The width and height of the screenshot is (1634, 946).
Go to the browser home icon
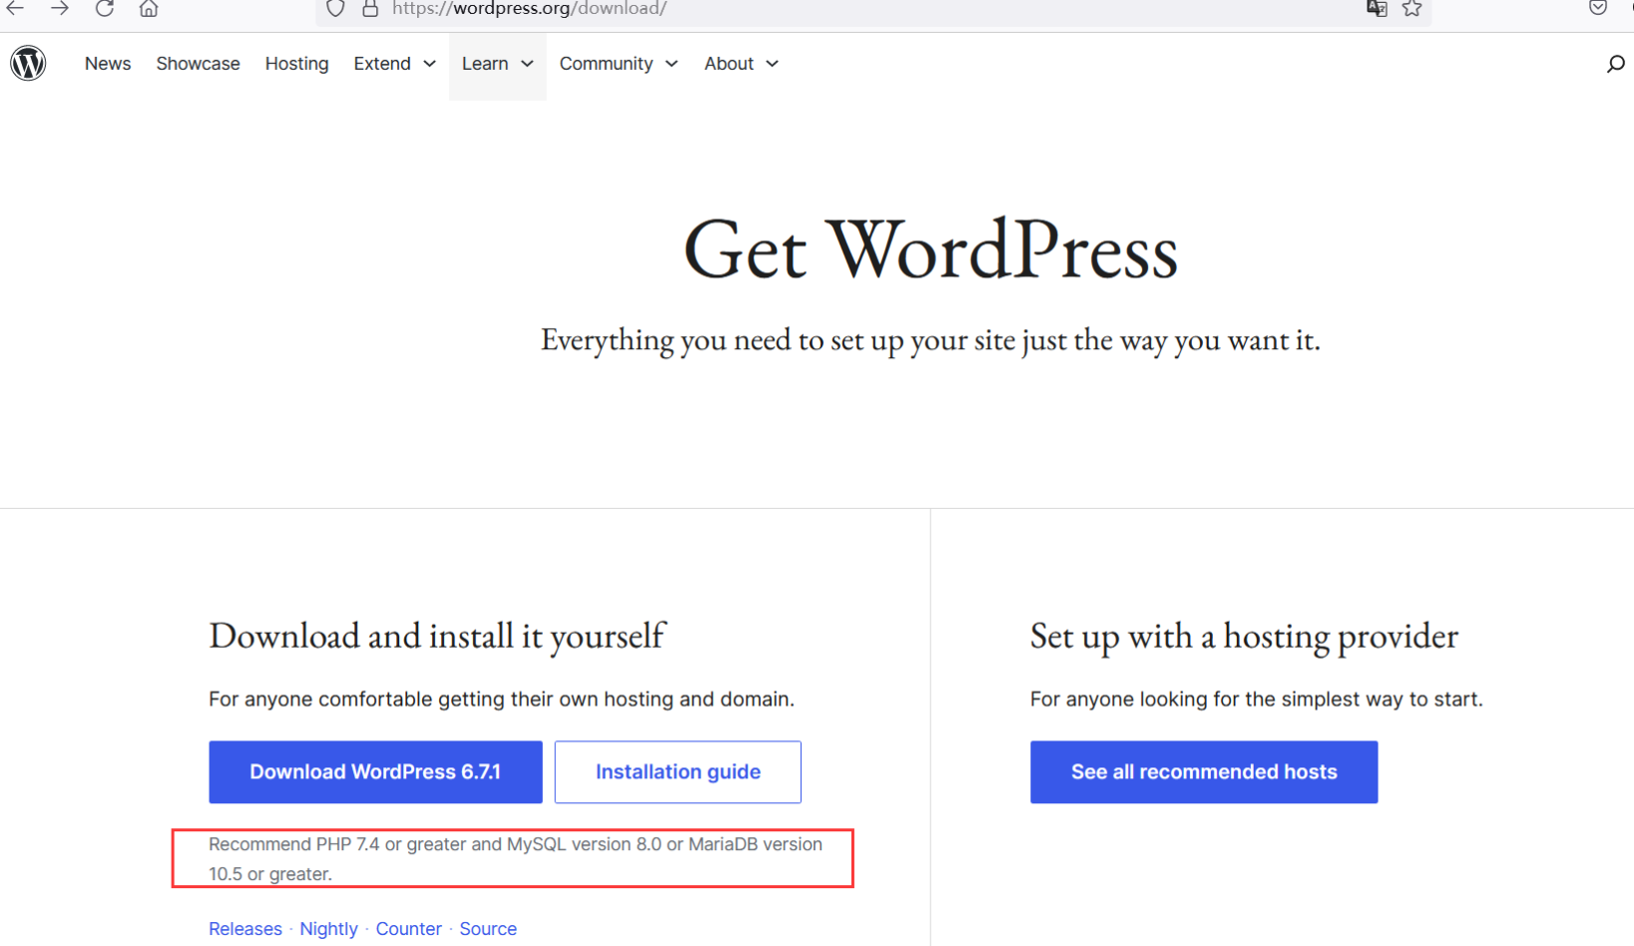149,8
